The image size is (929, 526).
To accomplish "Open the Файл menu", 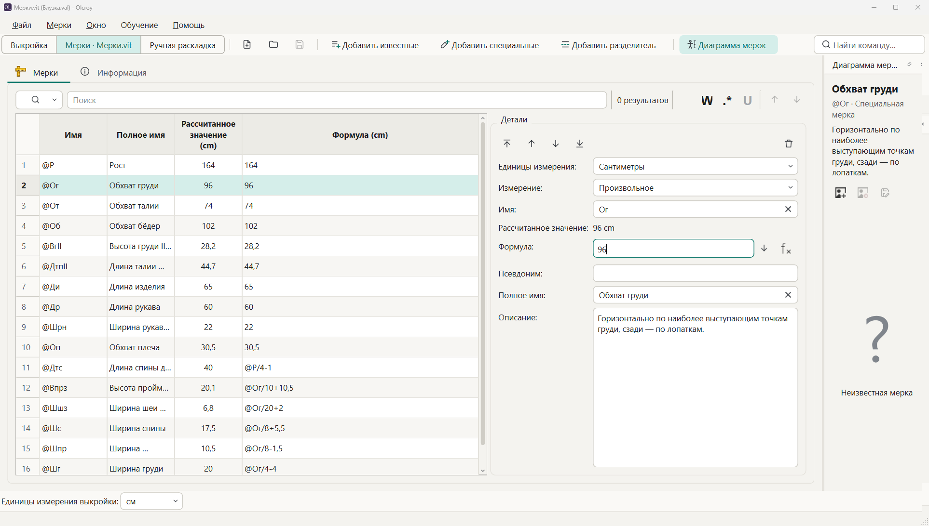I will (22, 25).
